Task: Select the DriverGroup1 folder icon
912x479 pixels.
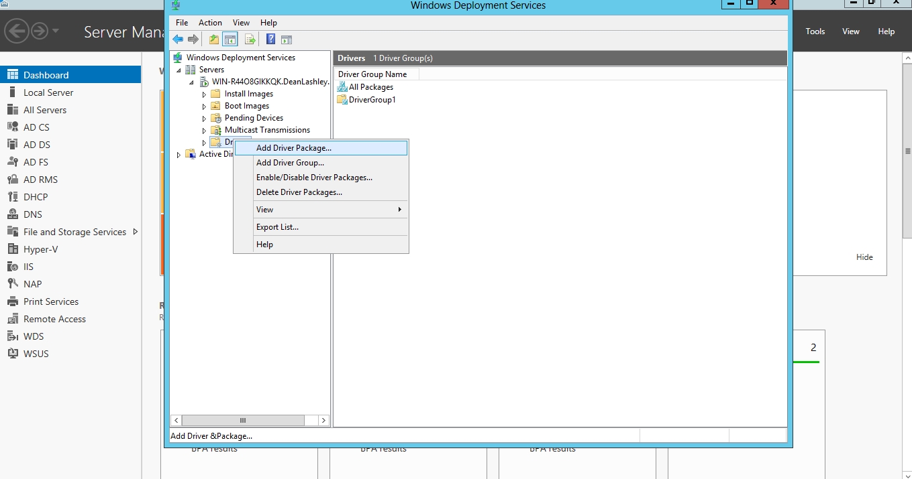Action: pos(342,100)
